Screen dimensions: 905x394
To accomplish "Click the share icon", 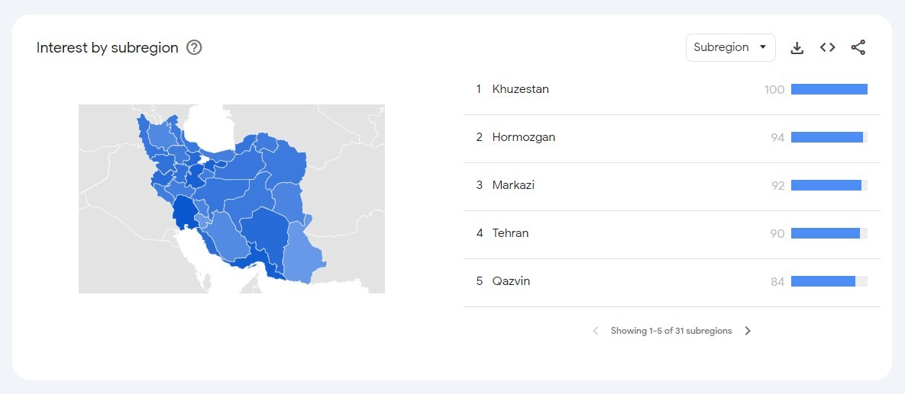I will pos(858,48).
